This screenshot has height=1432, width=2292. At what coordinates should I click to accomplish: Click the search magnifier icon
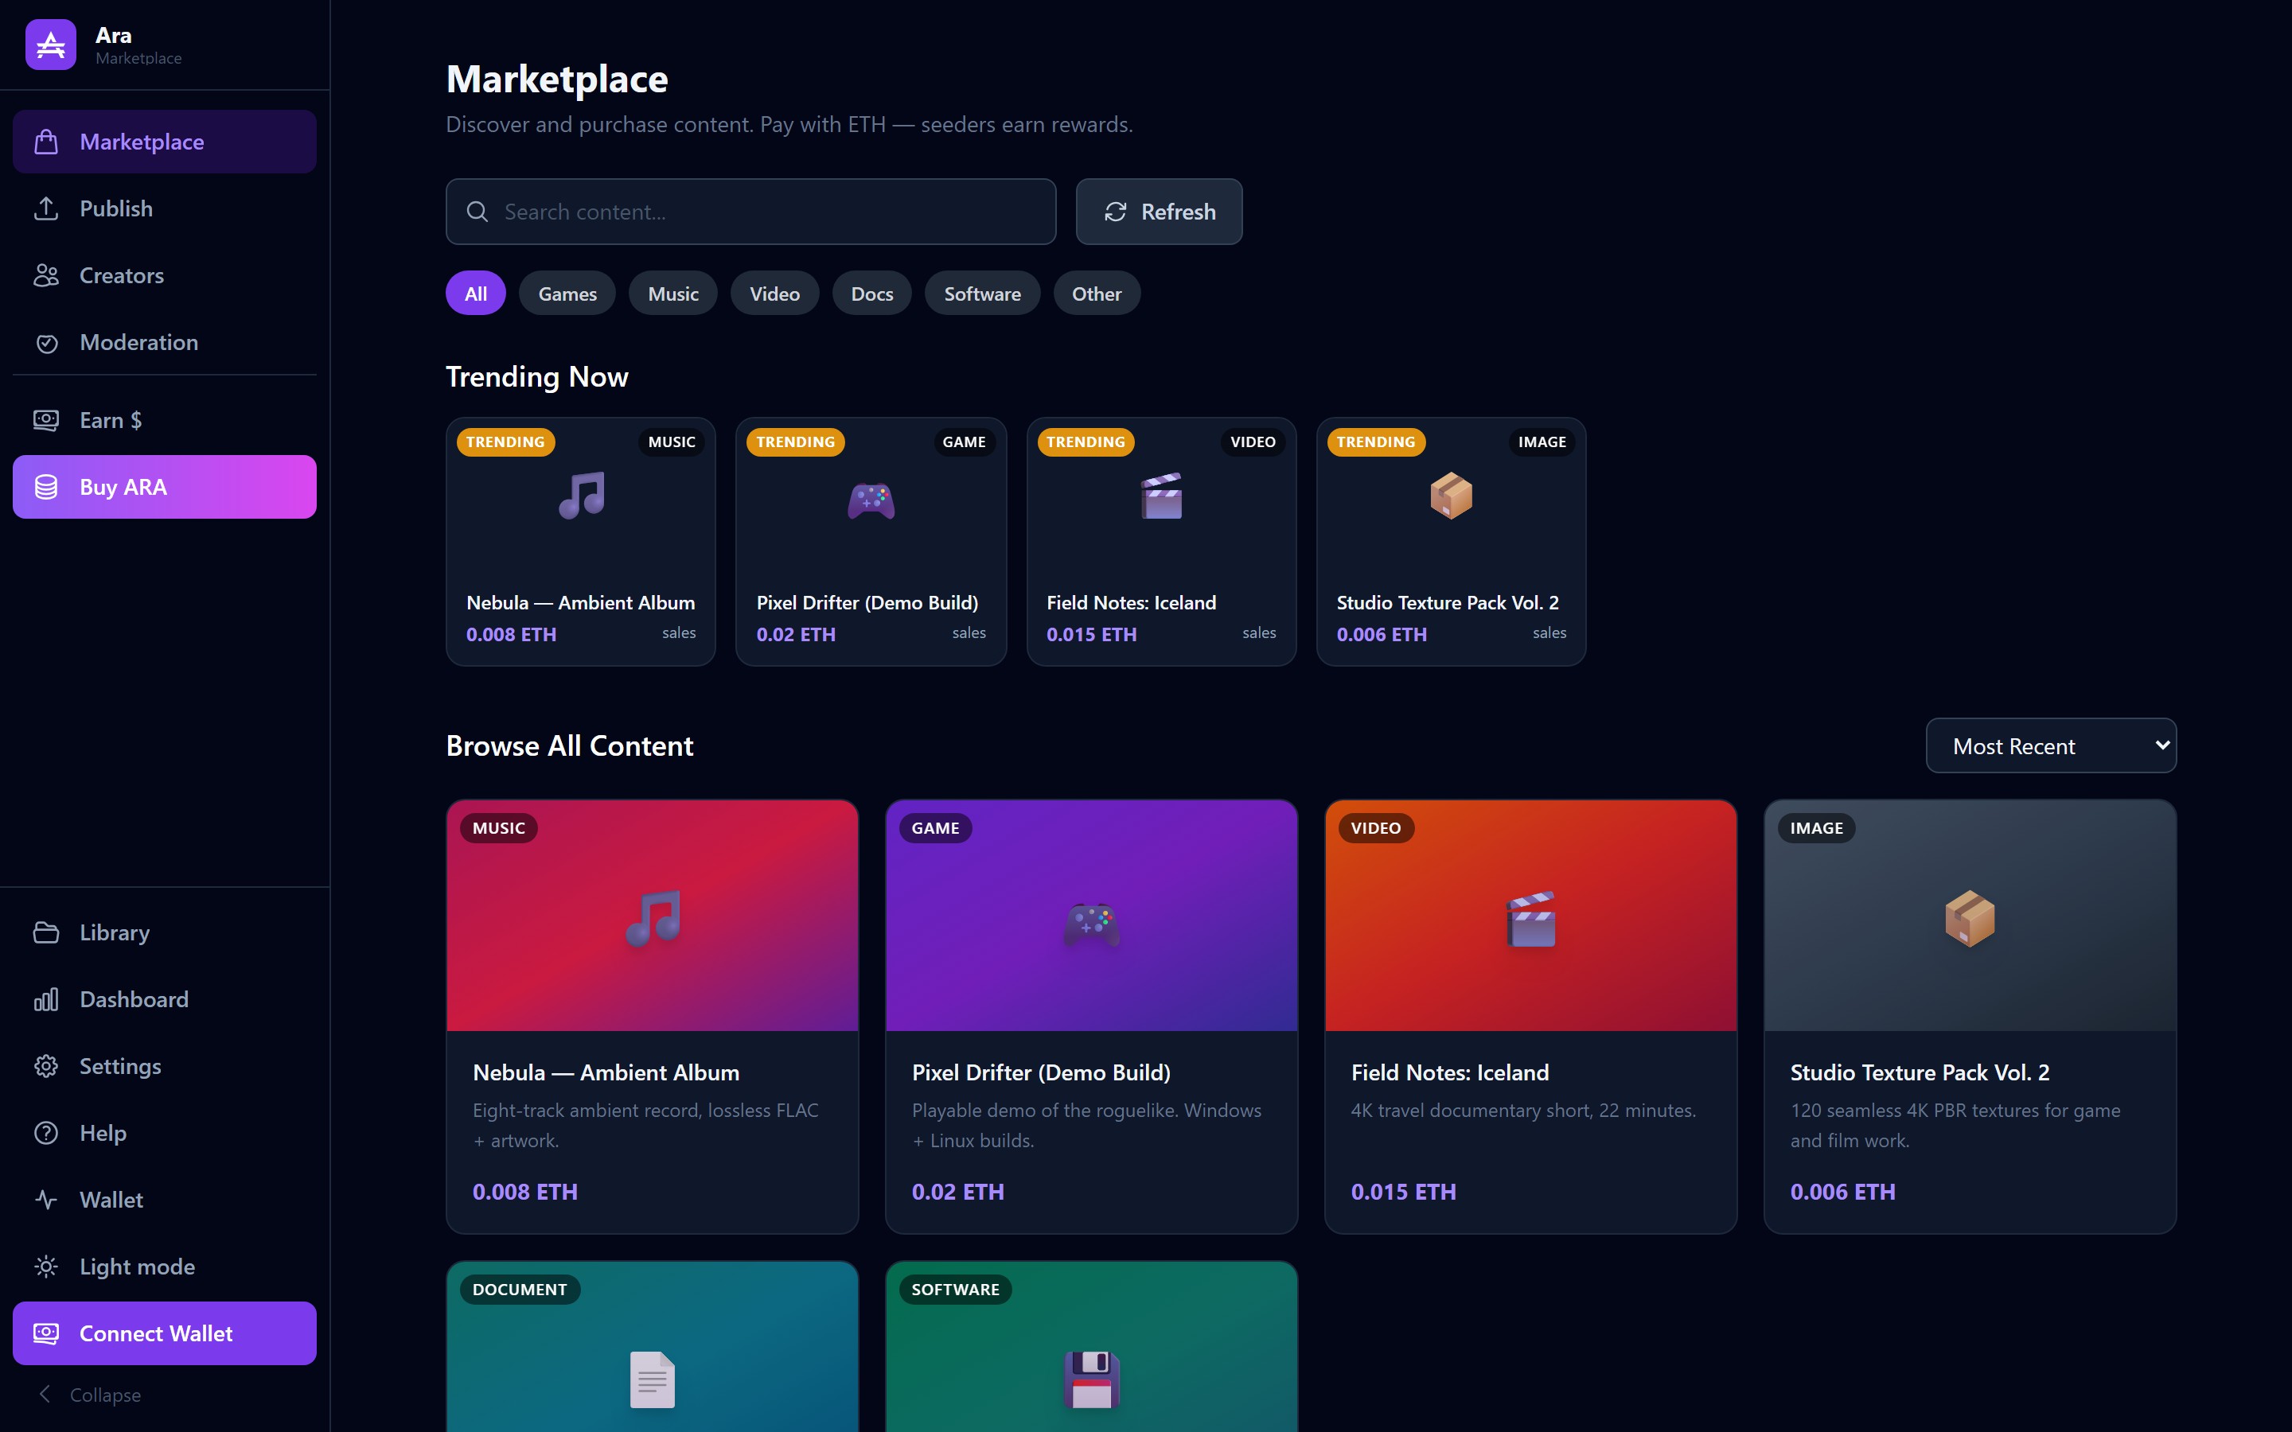(477, 212)
